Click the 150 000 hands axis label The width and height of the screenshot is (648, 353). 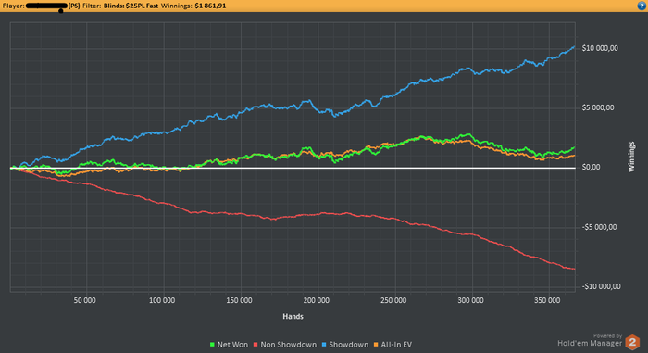(239, 300)
